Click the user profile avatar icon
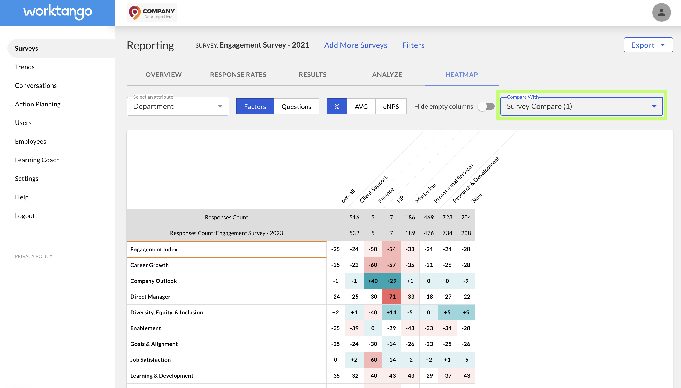Viewport: 681px width, 388px height. pyautogui.click(x=661, y=12)
